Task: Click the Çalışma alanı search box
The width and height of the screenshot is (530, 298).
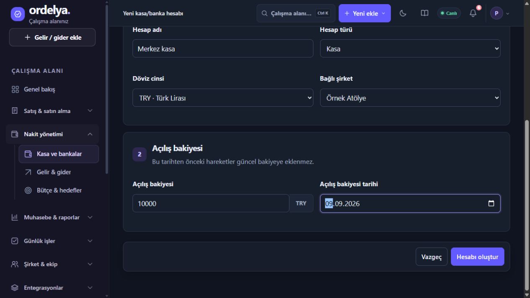Action: coord(296,13)
